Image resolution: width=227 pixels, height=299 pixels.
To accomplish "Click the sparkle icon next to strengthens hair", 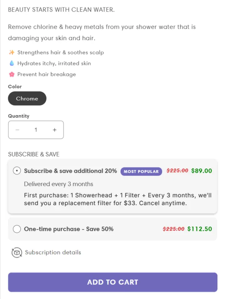I will pyautogui.click(x=11, y=52).
